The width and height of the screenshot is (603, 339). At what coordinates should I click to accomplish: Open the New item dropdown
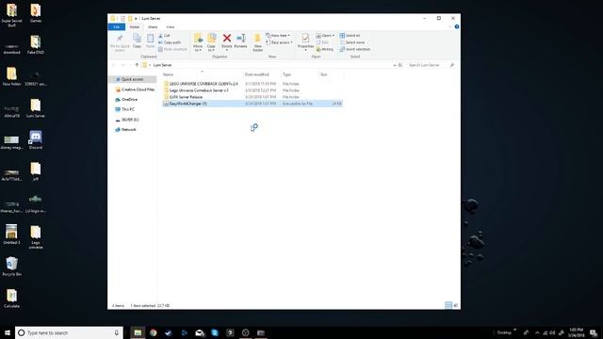(278, 36)
